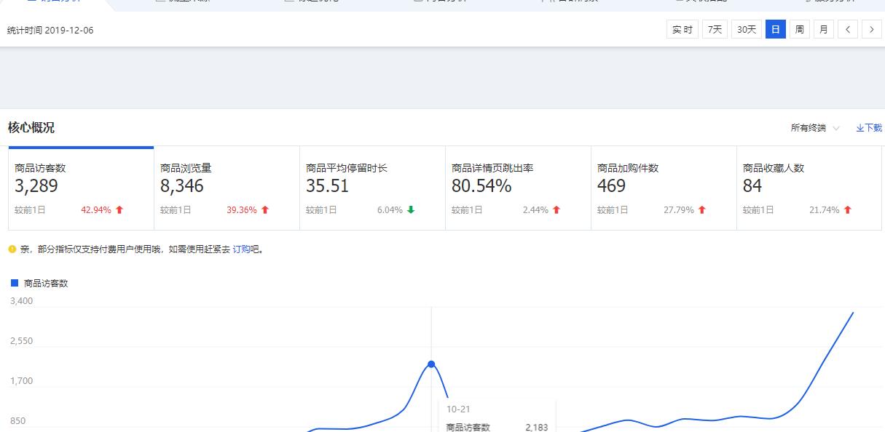Image resolution: width=885 pixels, height=432 pixels.
Task: Click the 21.74% change value
Action: tap(825, 210)
